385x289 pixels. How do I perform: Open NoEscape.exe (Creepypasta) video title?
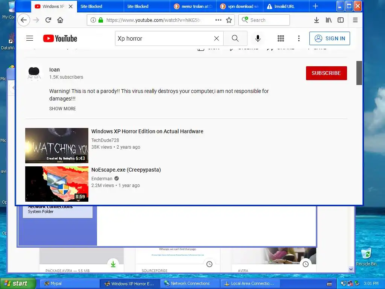(126, 170)
